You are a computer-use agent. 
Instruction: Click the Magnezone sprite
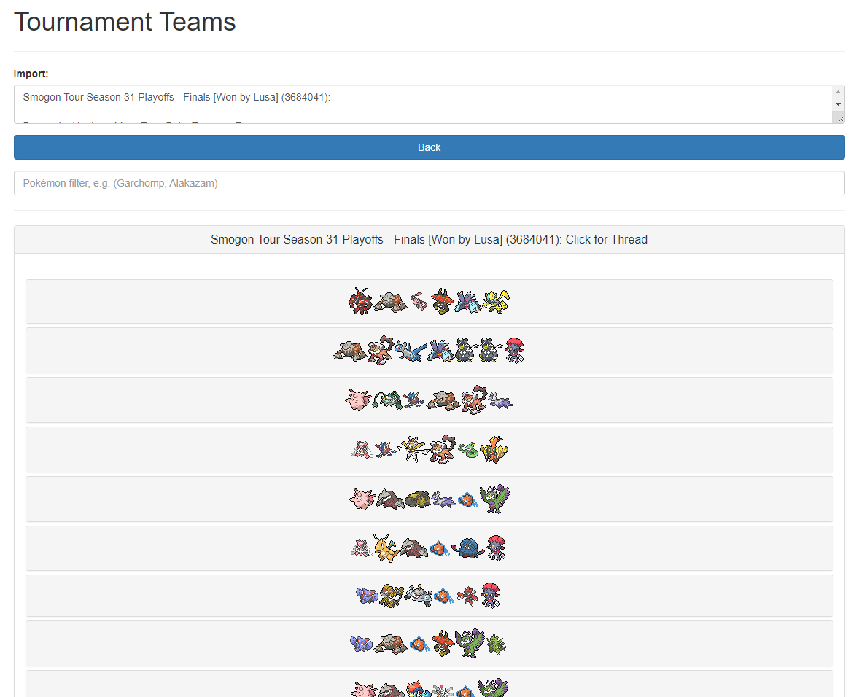(x=419, y=596)
